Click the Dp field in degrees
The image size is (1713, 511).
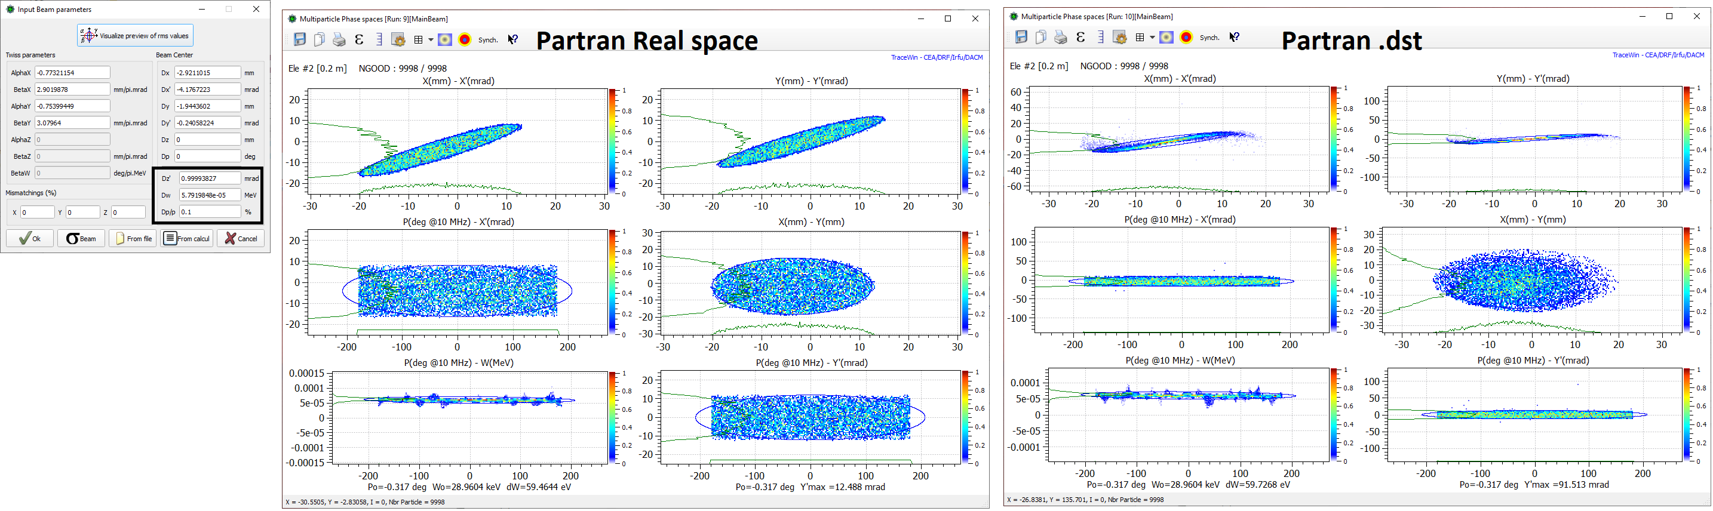tap(207, 156)
